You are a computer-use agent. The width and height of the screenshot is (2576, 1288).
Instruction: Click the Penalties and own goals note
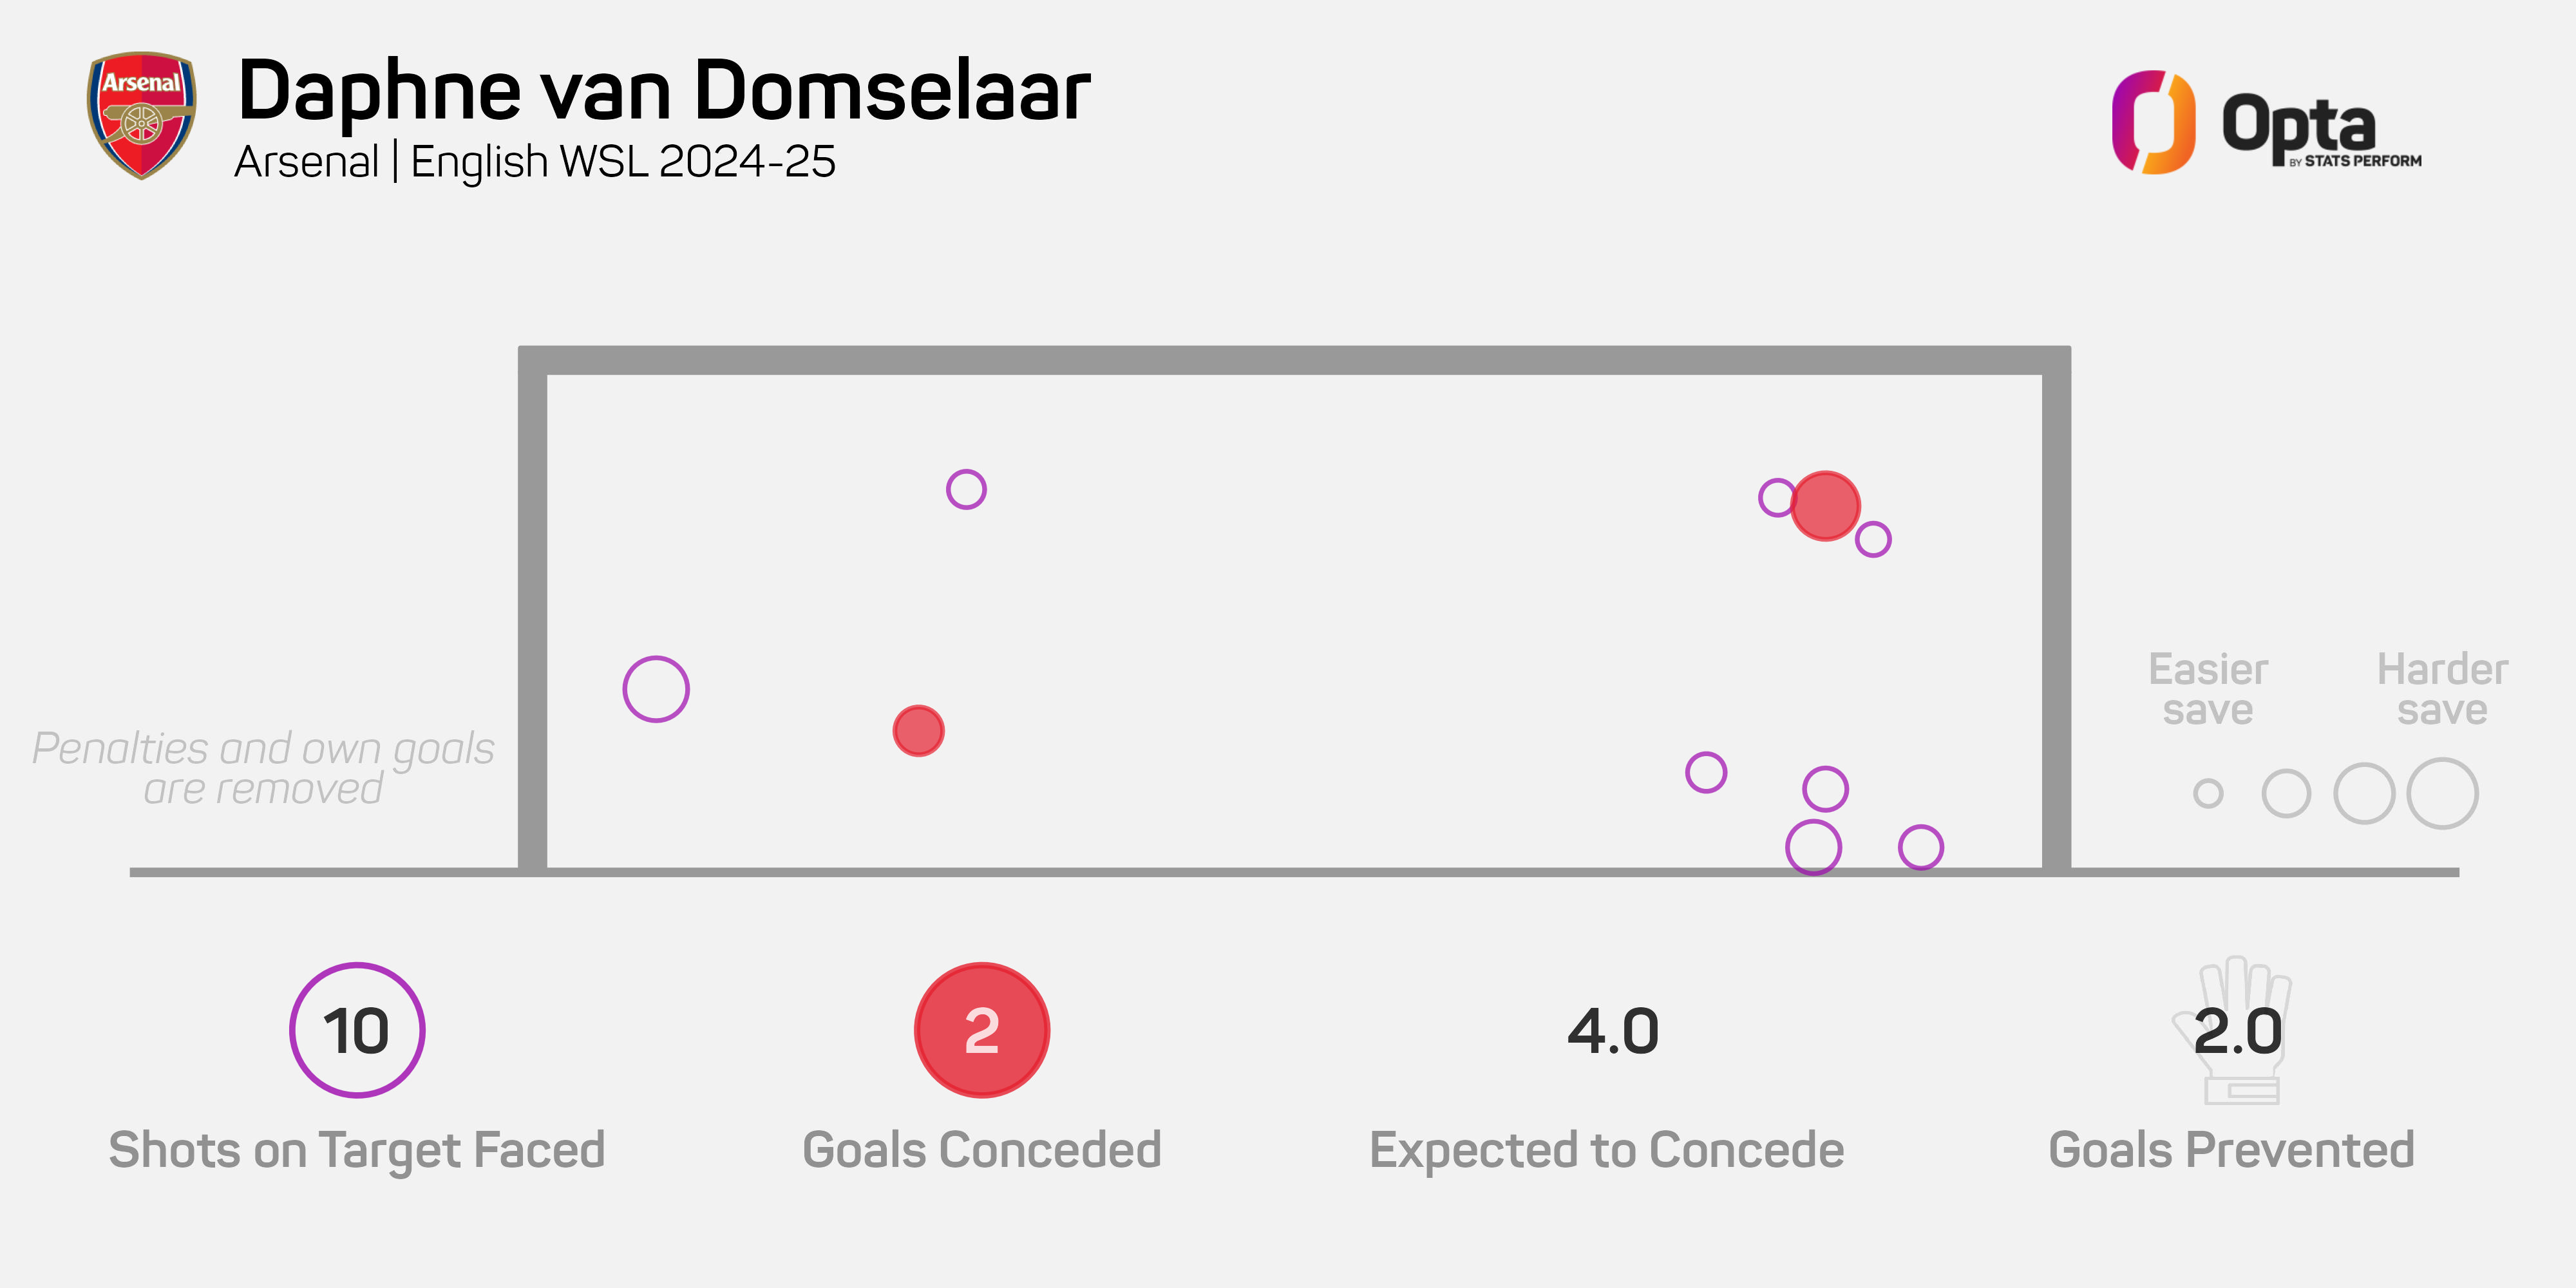pos(264,768)
